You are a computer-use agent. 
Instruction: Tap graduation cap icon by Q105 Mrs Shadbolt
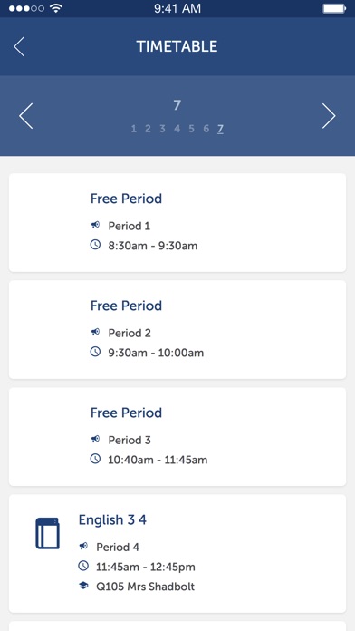point(83,586)
